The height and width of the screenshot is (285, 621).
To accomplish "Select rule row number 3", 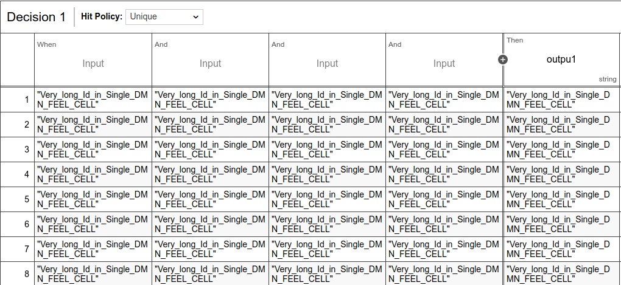I will coord(18,149).
